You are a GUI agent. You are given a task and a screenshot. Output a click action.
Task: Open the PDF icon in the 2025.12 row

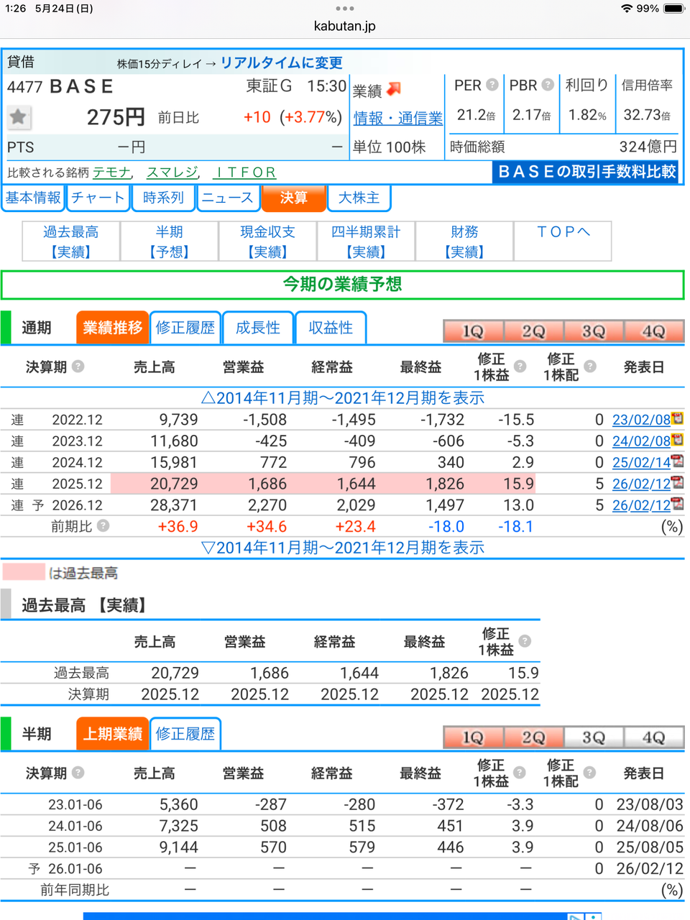(x=677, y=483)
